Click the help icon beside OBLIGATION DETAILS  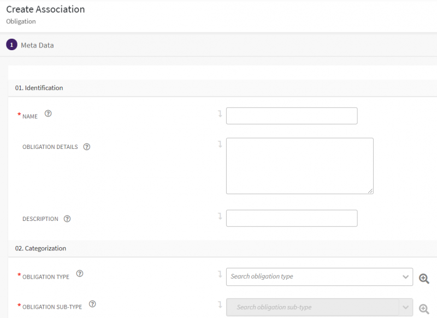[x=87, y=146]
